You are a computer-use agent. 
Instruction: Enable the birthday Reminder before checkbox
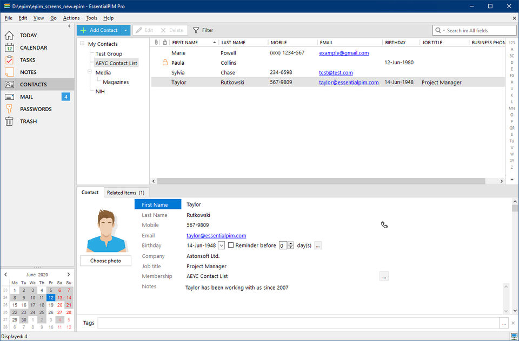click(x=231, y=245)
